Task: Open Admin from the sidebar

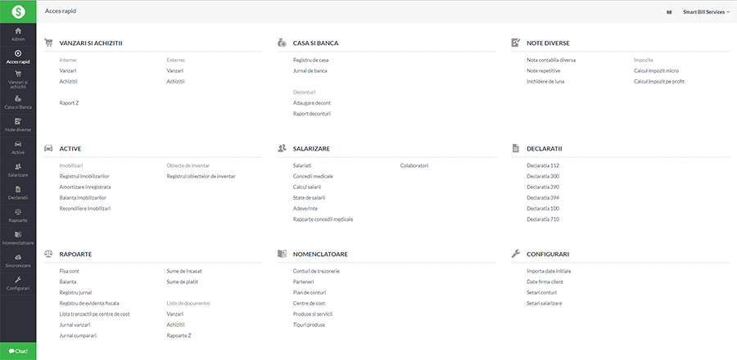Action: click(18, 34)
